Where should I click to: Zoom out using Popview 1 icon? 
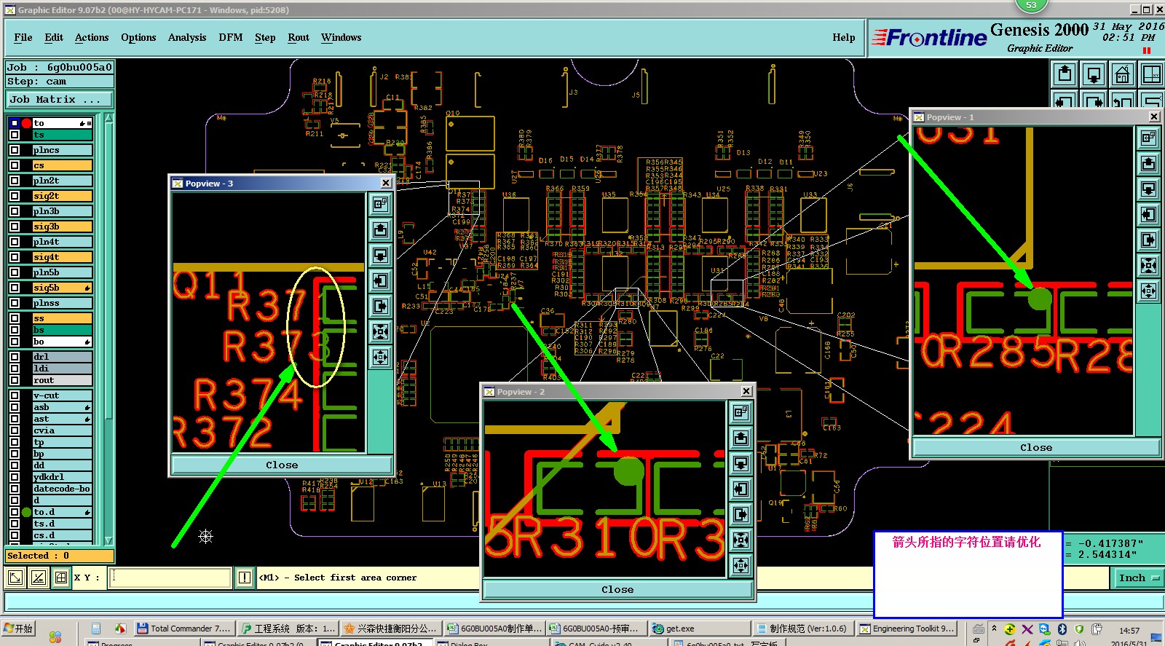click(x=1148, y=291)
